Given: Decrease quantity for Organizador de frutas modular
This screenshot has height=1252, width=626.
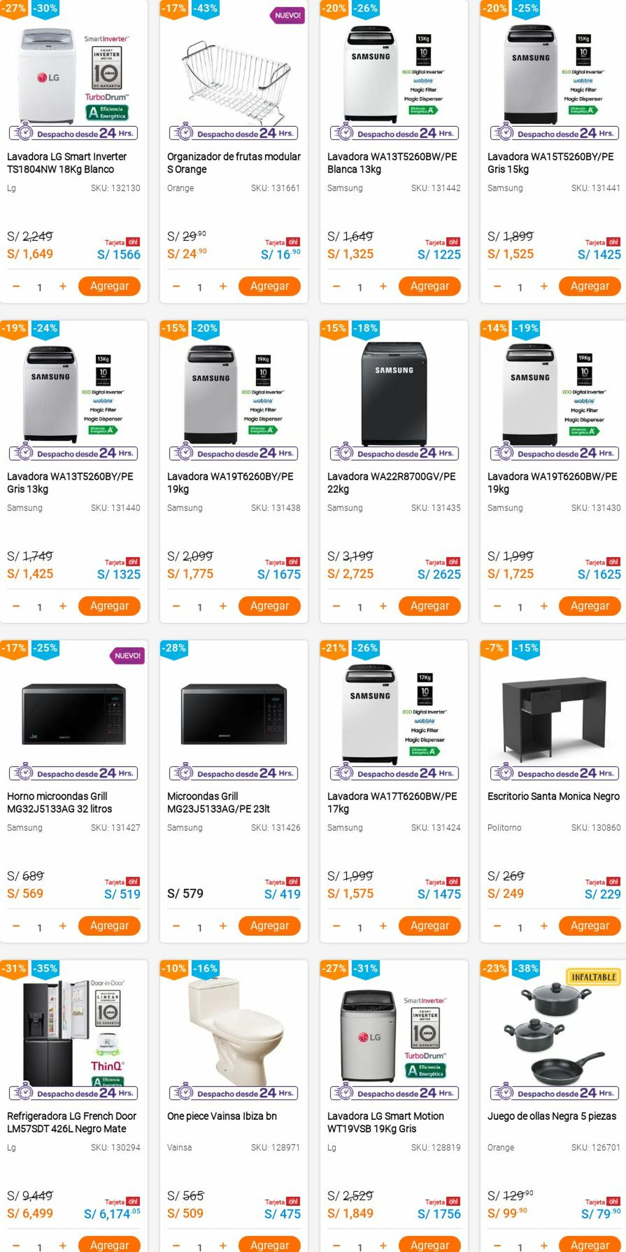Looking at the screenshot, I should point(176,287).
